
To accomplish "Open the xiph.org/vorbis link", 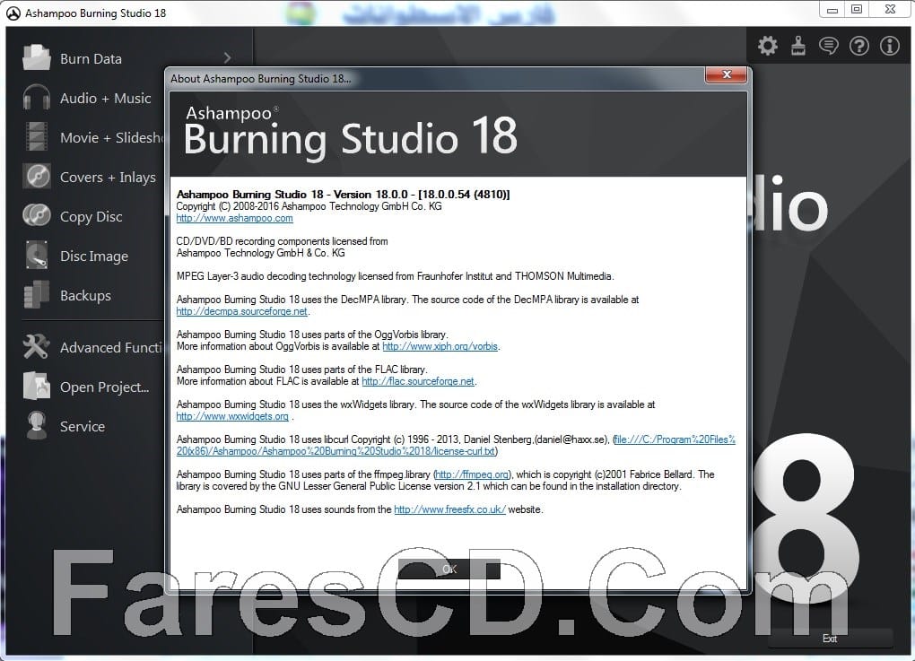I will 440,346.
